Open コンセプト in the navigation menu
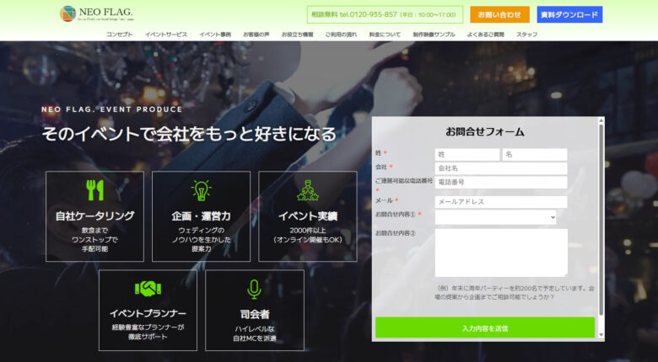Viewport: 658px width, 362px height. tap(119, 35)
